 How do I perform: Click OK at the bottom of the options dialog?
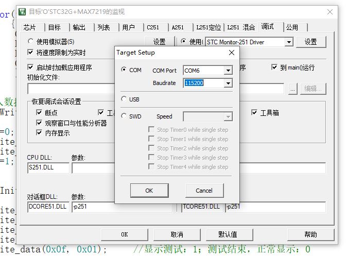[125, 234]
